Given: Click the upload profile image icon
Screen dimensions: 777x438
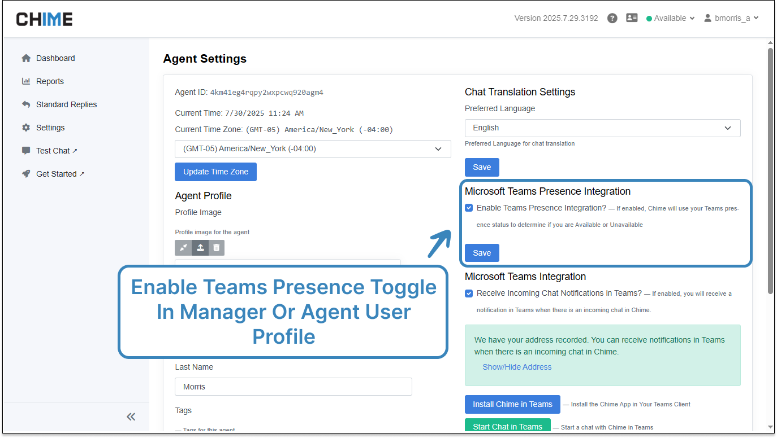Looking at the screenshot, I should [x=200, y=248].
